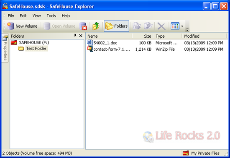Select file 54002_1.doc
The height and width of the screenshot is (158, 230).
click(105, 43)
